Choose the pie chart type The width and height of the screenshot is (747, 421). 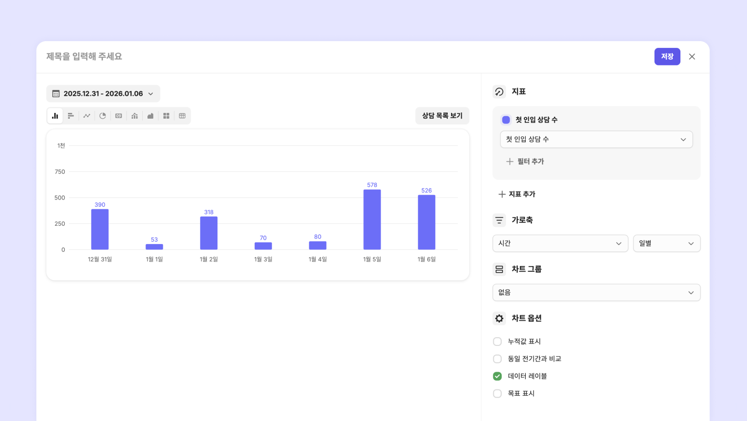click(102, 116)
